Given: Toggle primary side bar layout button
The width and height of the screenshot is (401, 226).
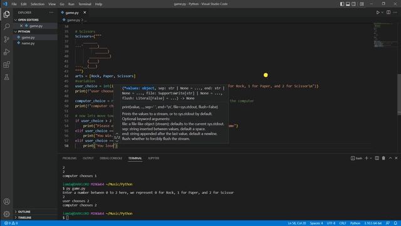Looking at the screenshot, I should pyautogui.click(x=342, y=4).
